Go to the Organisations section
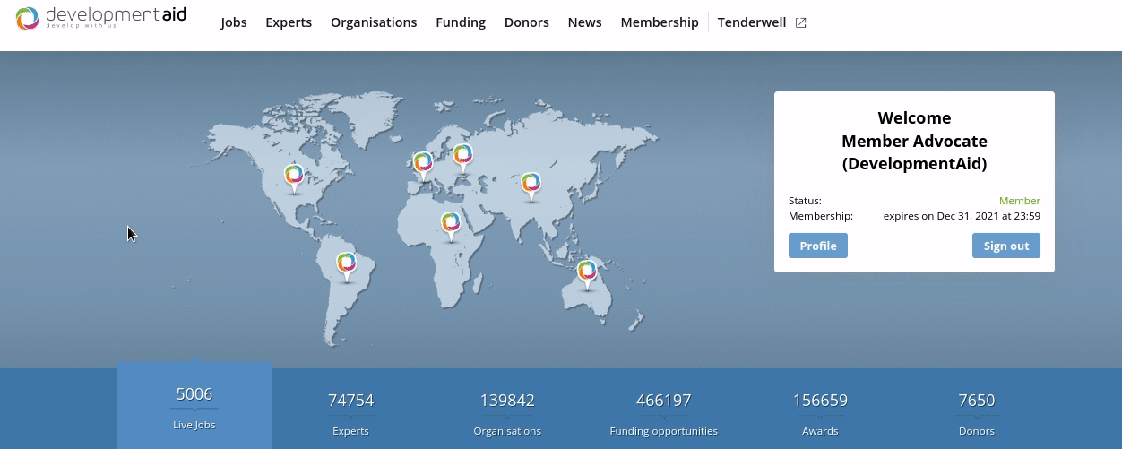The image size is (1122, 449). pos(374,22)
